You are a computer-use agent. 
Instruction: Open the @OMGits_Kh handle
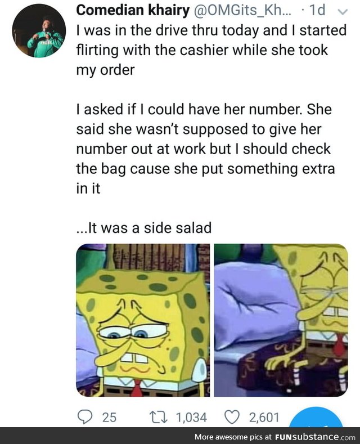pos(242,10)
